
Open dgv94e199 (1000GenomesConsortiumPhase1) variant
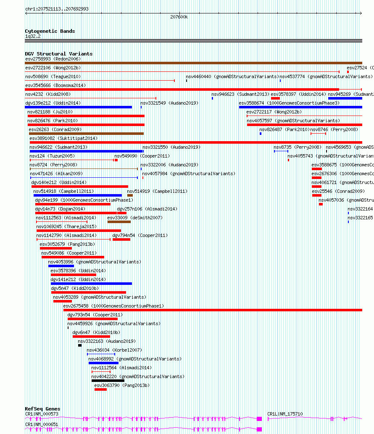point(84,201)
